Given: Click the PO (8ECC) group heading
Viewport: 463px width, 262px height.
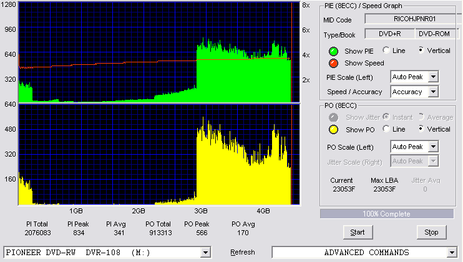Looking at the screenshot, I should pyautogui.click(x=341, y=105).
